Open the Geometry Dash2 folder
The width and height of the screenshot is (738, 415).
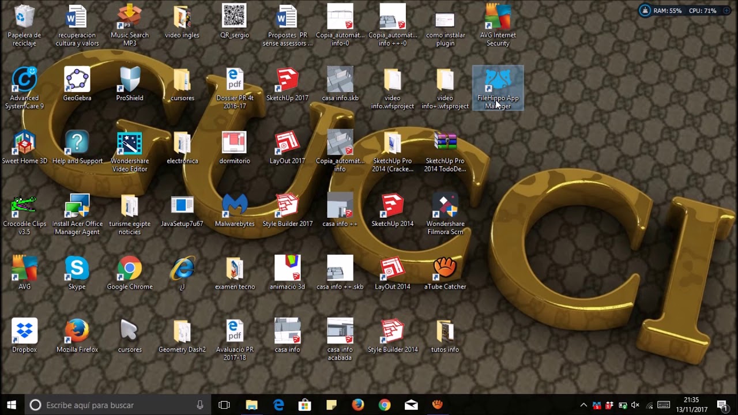(182, 335)
